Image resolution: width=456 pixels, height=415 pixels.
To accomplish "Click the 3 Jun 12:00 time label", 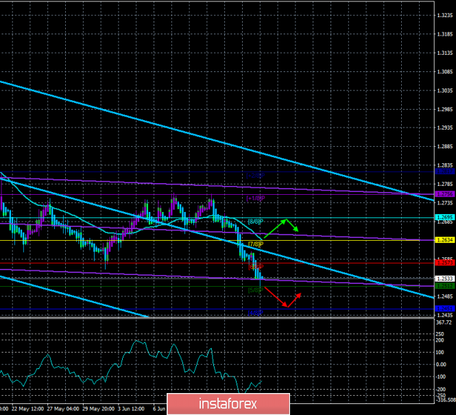I will click(x=132, y=409).
